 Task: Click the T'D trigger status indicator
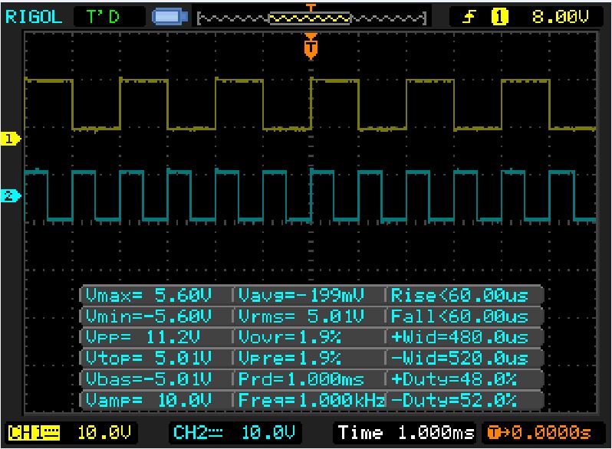click(103, 17)
